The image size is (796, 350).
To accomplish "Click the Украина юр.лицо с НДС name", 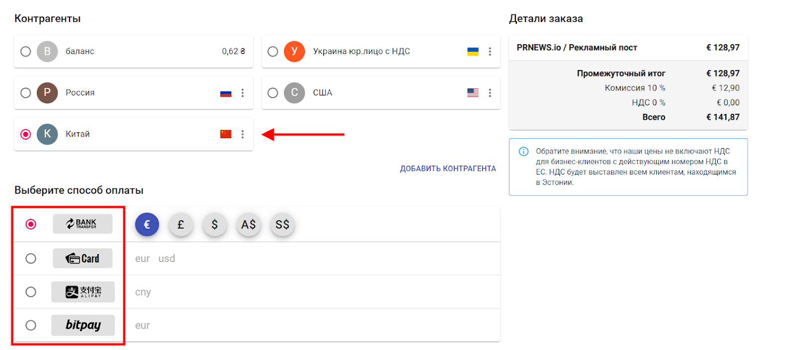I will pos(361,51).
